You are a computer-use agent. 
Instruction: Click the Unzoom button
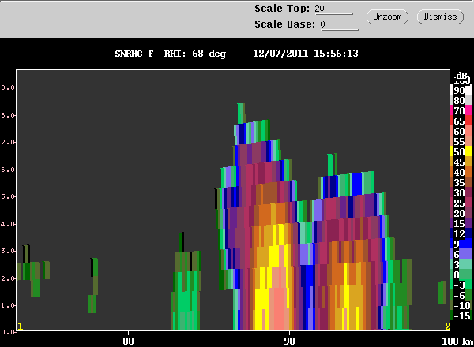click(x=387, y=17)
